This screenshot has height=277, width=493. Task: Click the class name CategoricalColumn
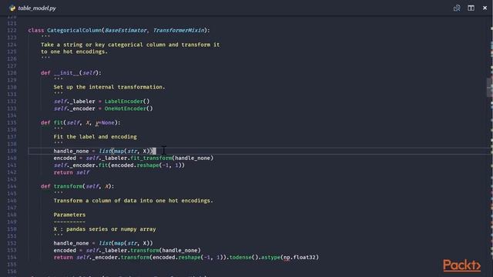click(74, 31)
